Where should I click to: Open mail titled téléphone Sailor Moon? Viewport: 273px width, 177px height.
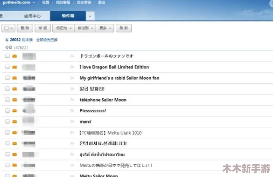(x=103, y=100)
